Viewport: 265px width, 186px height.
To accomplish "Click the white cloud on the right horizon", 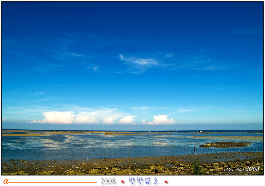I will (x=162, y=120).
